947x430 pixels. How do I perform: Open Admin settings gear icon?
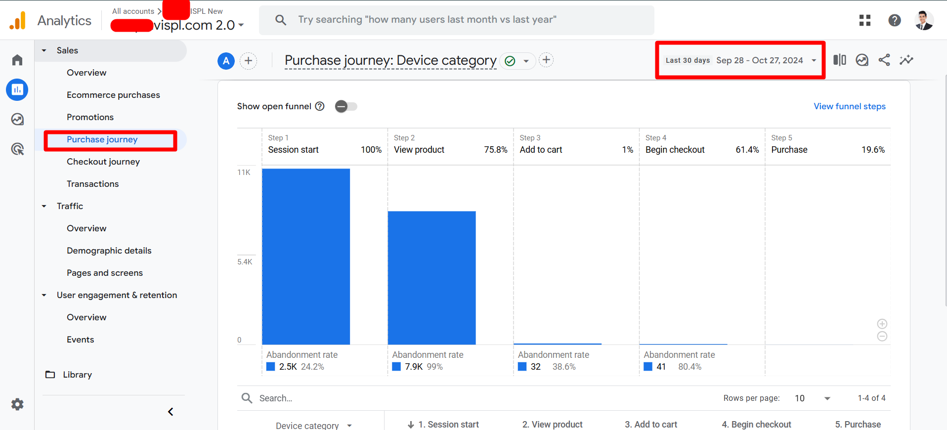click(17, 404)
